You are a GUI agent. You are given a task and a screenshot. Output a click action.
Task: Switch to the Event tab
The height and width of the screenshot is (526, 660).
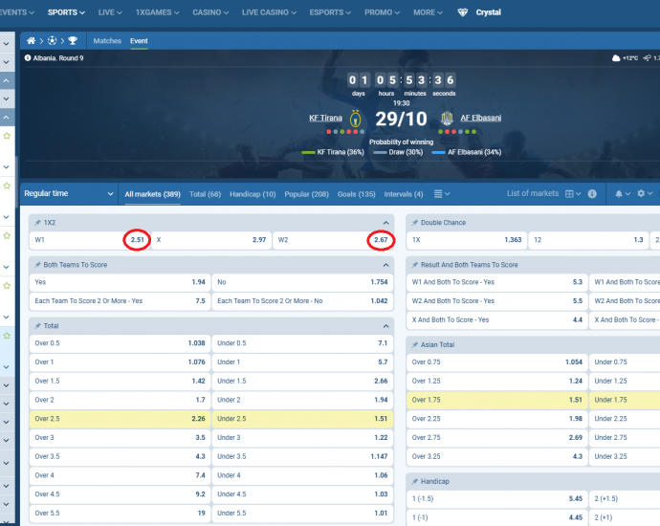(139, 41)
